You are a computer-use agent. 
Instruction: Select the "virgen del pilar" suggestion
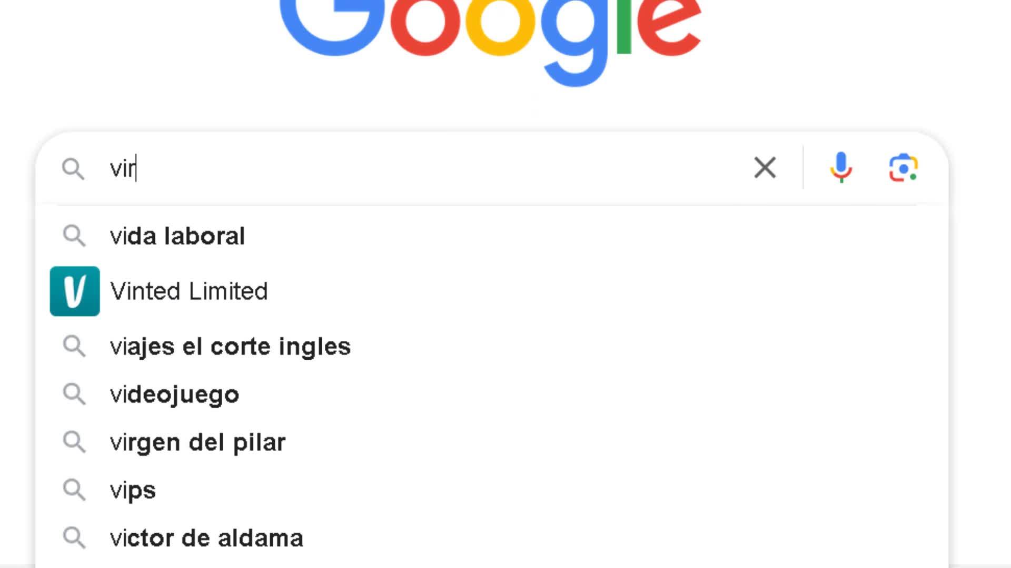197,442
